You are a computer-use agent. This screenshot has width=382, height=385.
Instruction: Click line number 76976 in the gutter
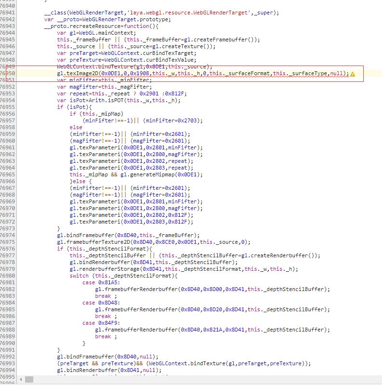coord(8,249)
